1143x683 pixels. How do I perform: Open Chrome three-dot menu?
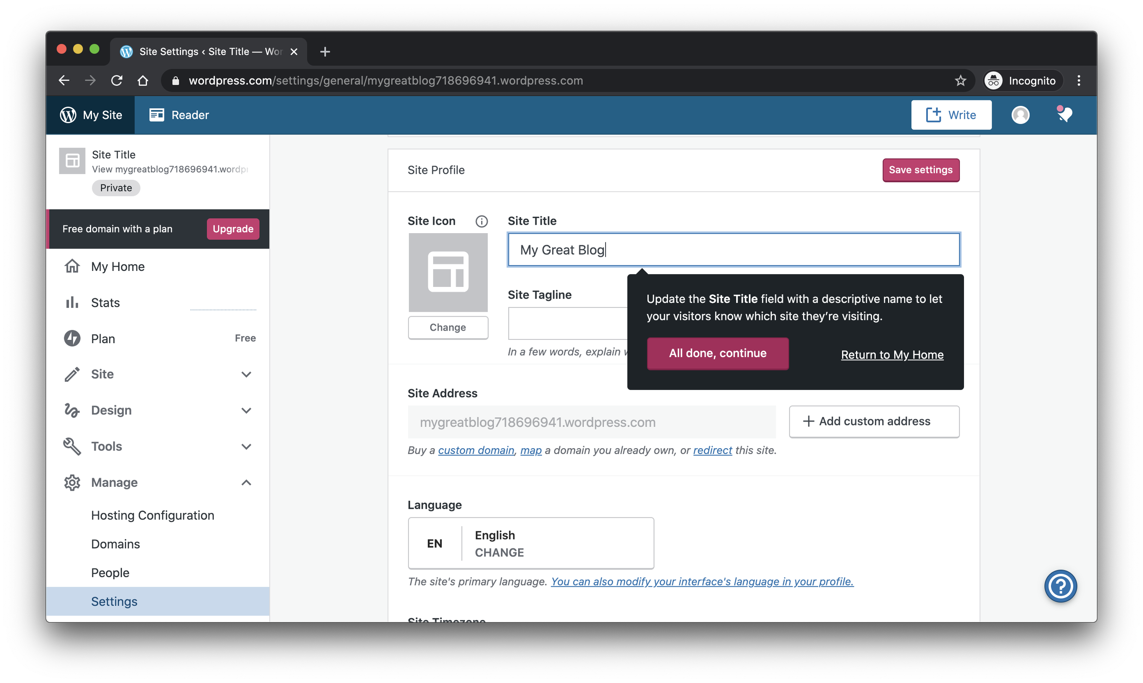tap(1079, 81)
